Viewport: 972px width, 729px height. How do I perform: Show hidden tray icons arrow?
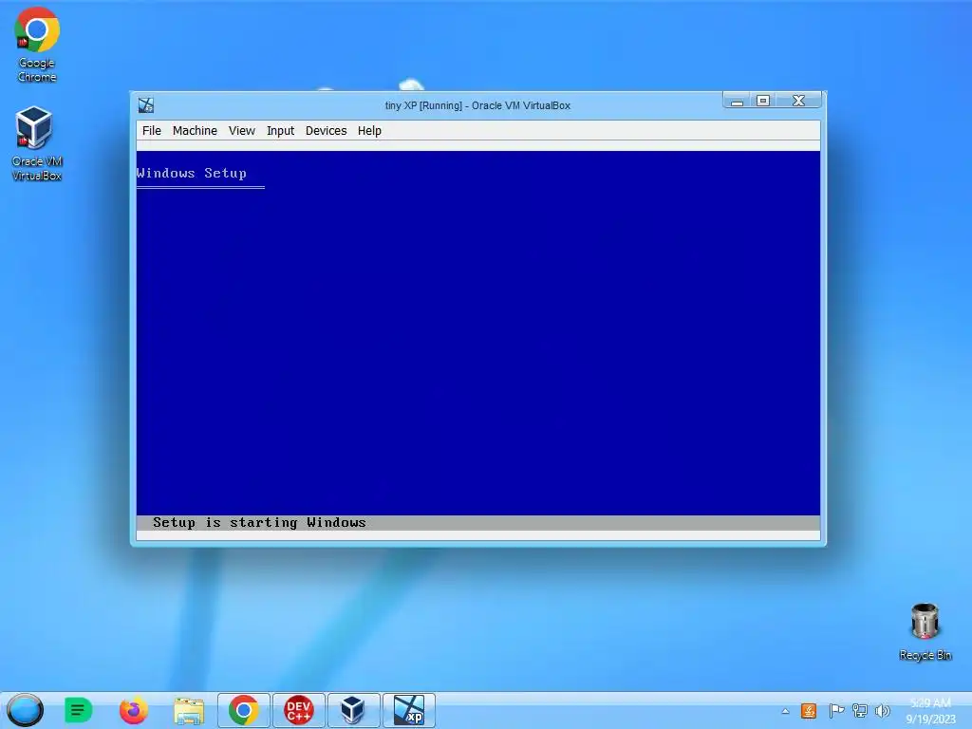[785, 711]
